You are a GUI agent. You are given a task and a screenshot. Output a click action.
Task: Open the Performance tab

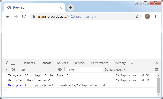(x=100, y=63)
